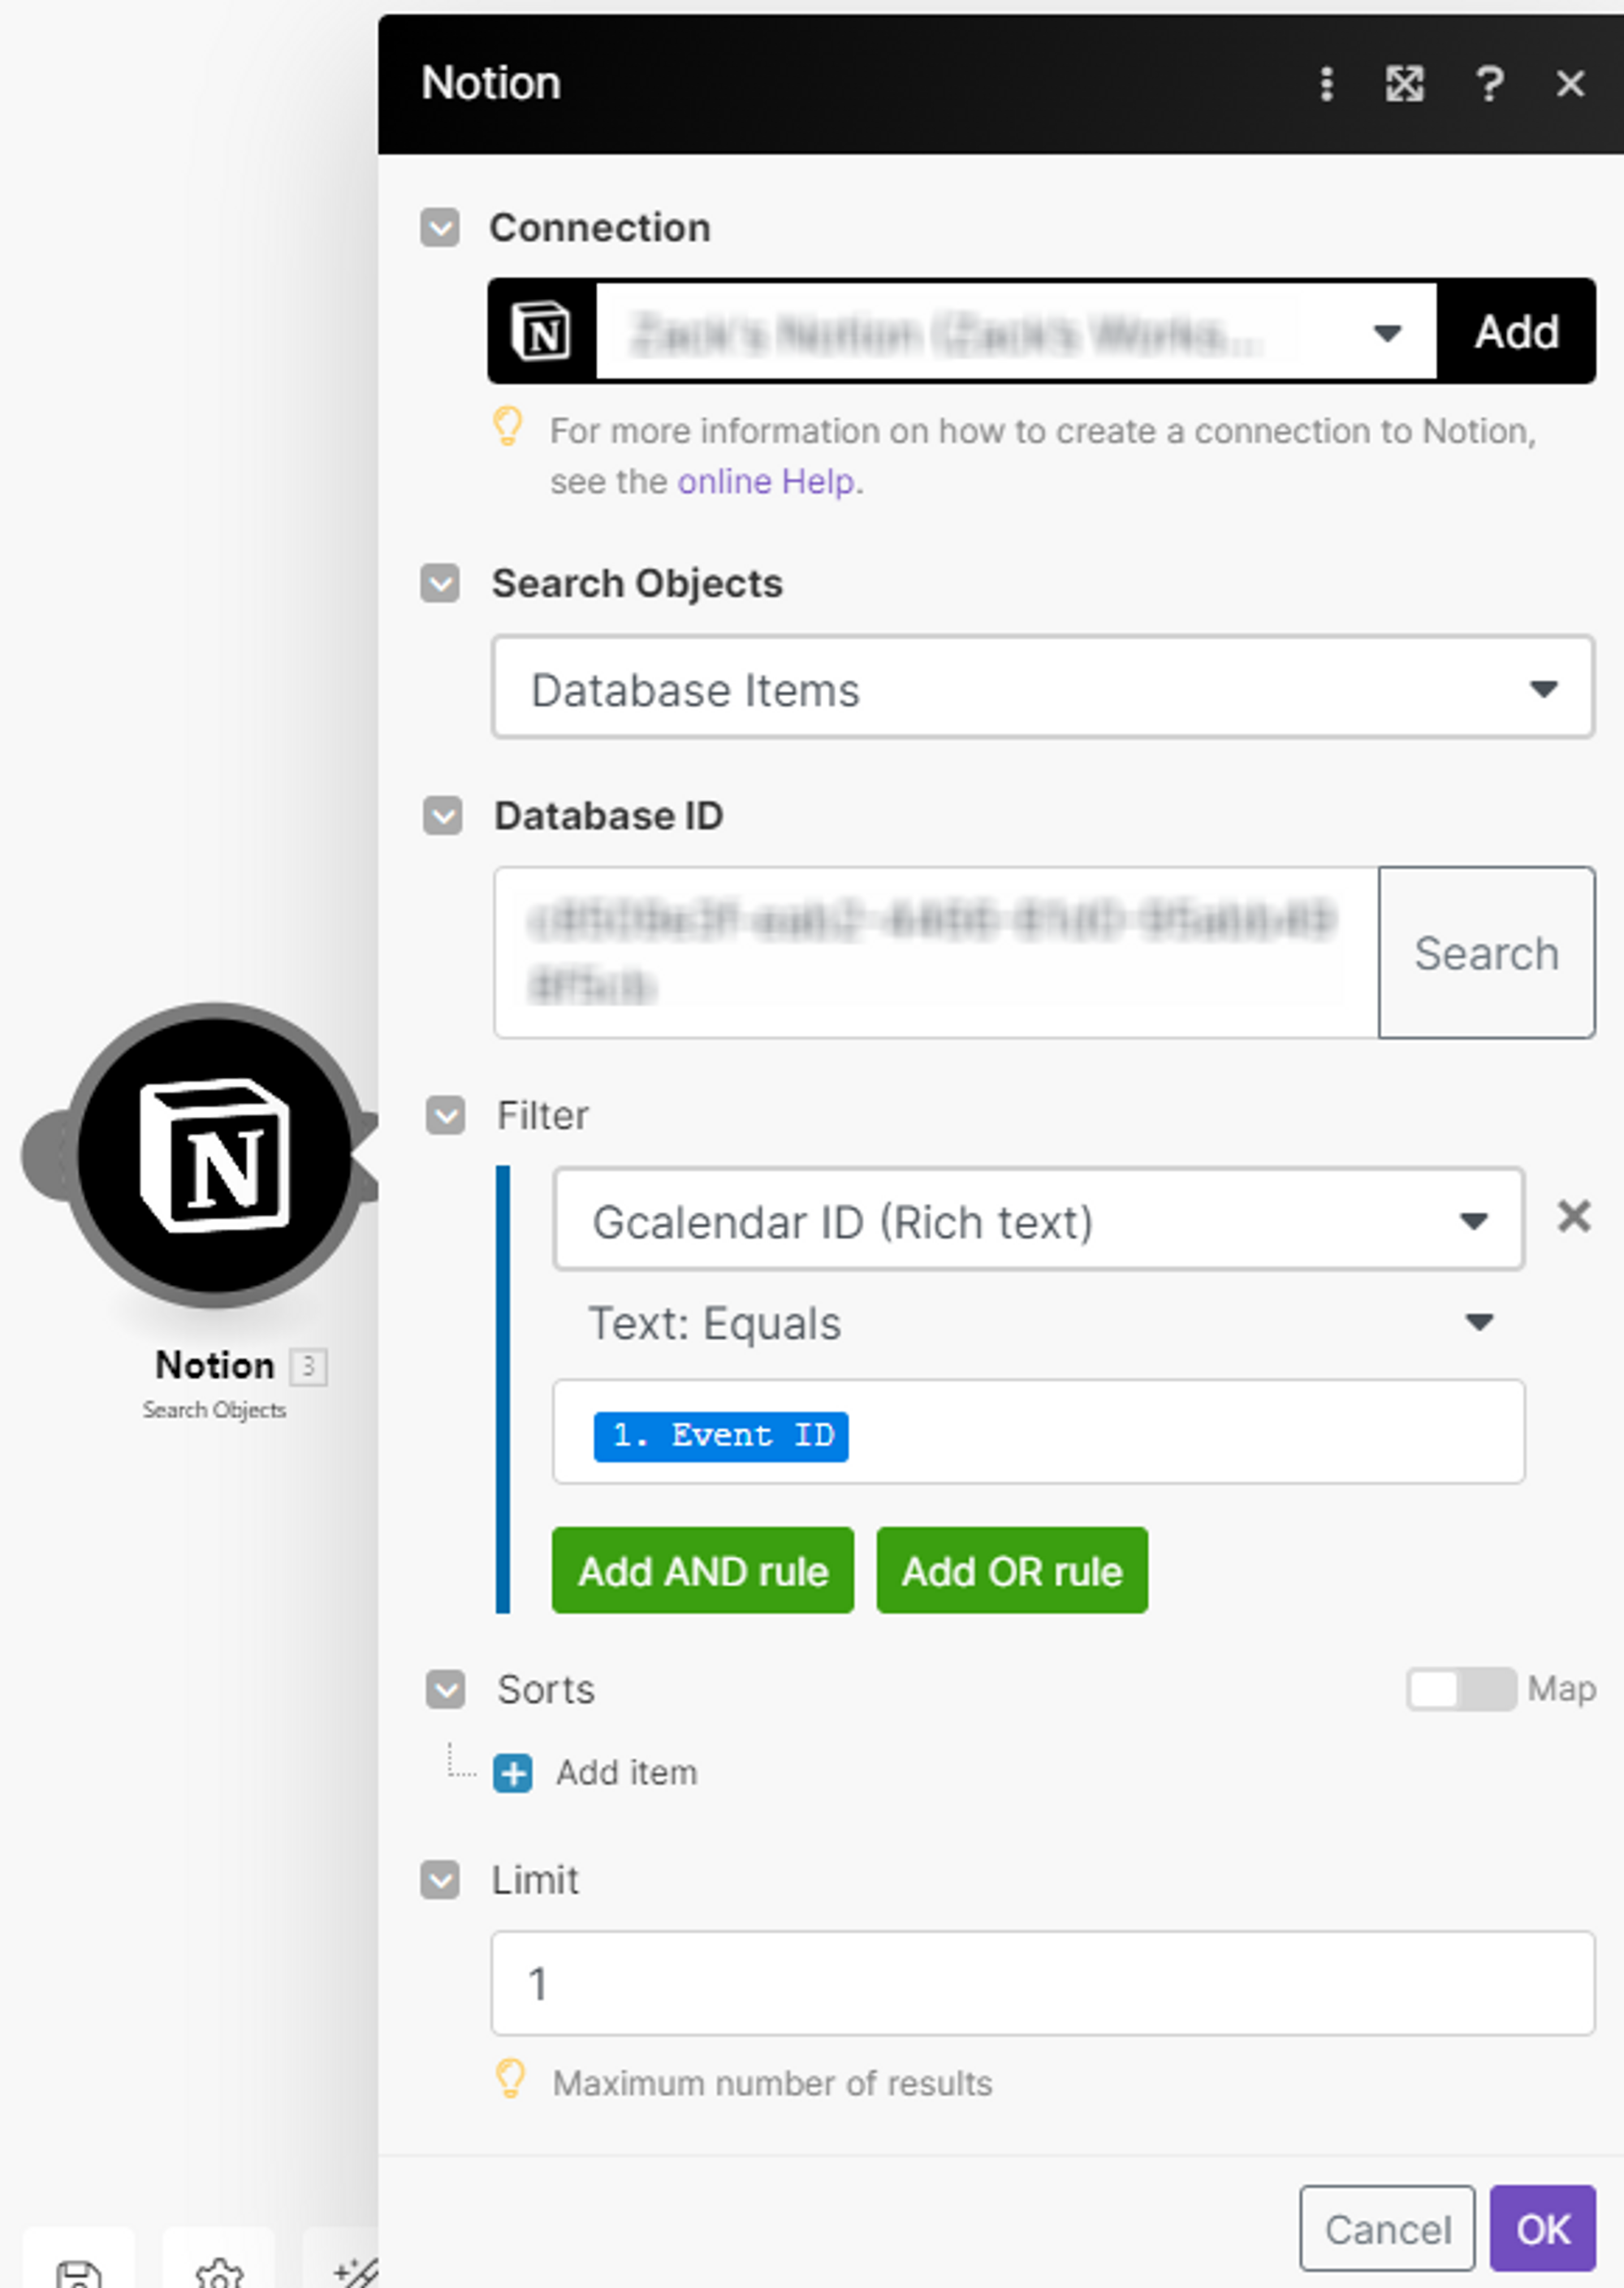Open the help question mark icon

point(1489,84)
